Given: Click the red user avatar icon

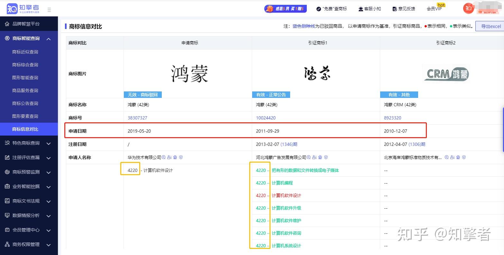Looking at the screenshot, I should coord(469,8).
